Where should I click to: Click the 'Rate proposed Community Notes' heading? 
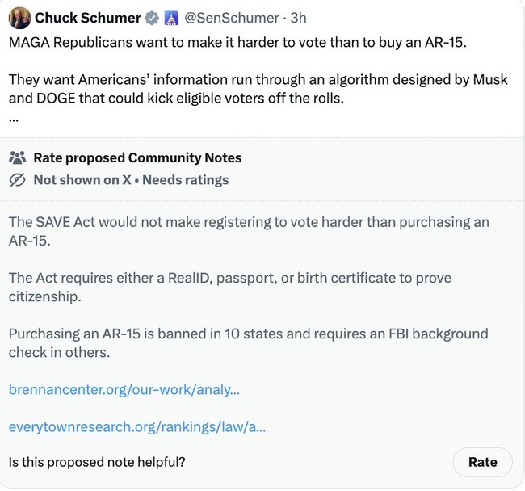[137, 157]
